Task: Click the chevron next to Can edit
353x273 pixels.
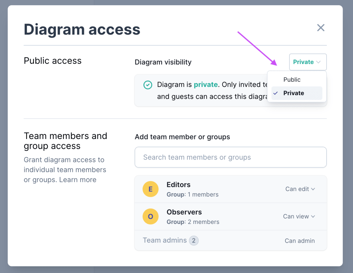Action: 313,189
